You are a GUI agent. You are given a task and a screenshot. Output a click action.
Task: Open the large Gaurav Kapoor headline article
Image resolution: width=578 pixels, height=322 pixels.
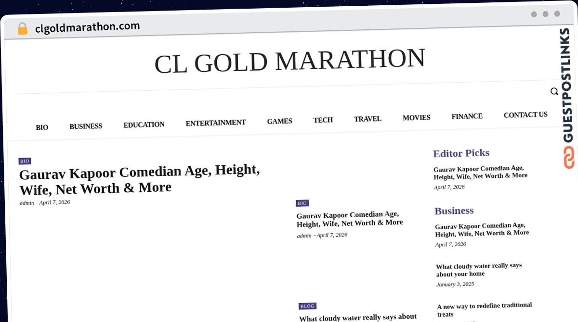(x=140, y=179)
